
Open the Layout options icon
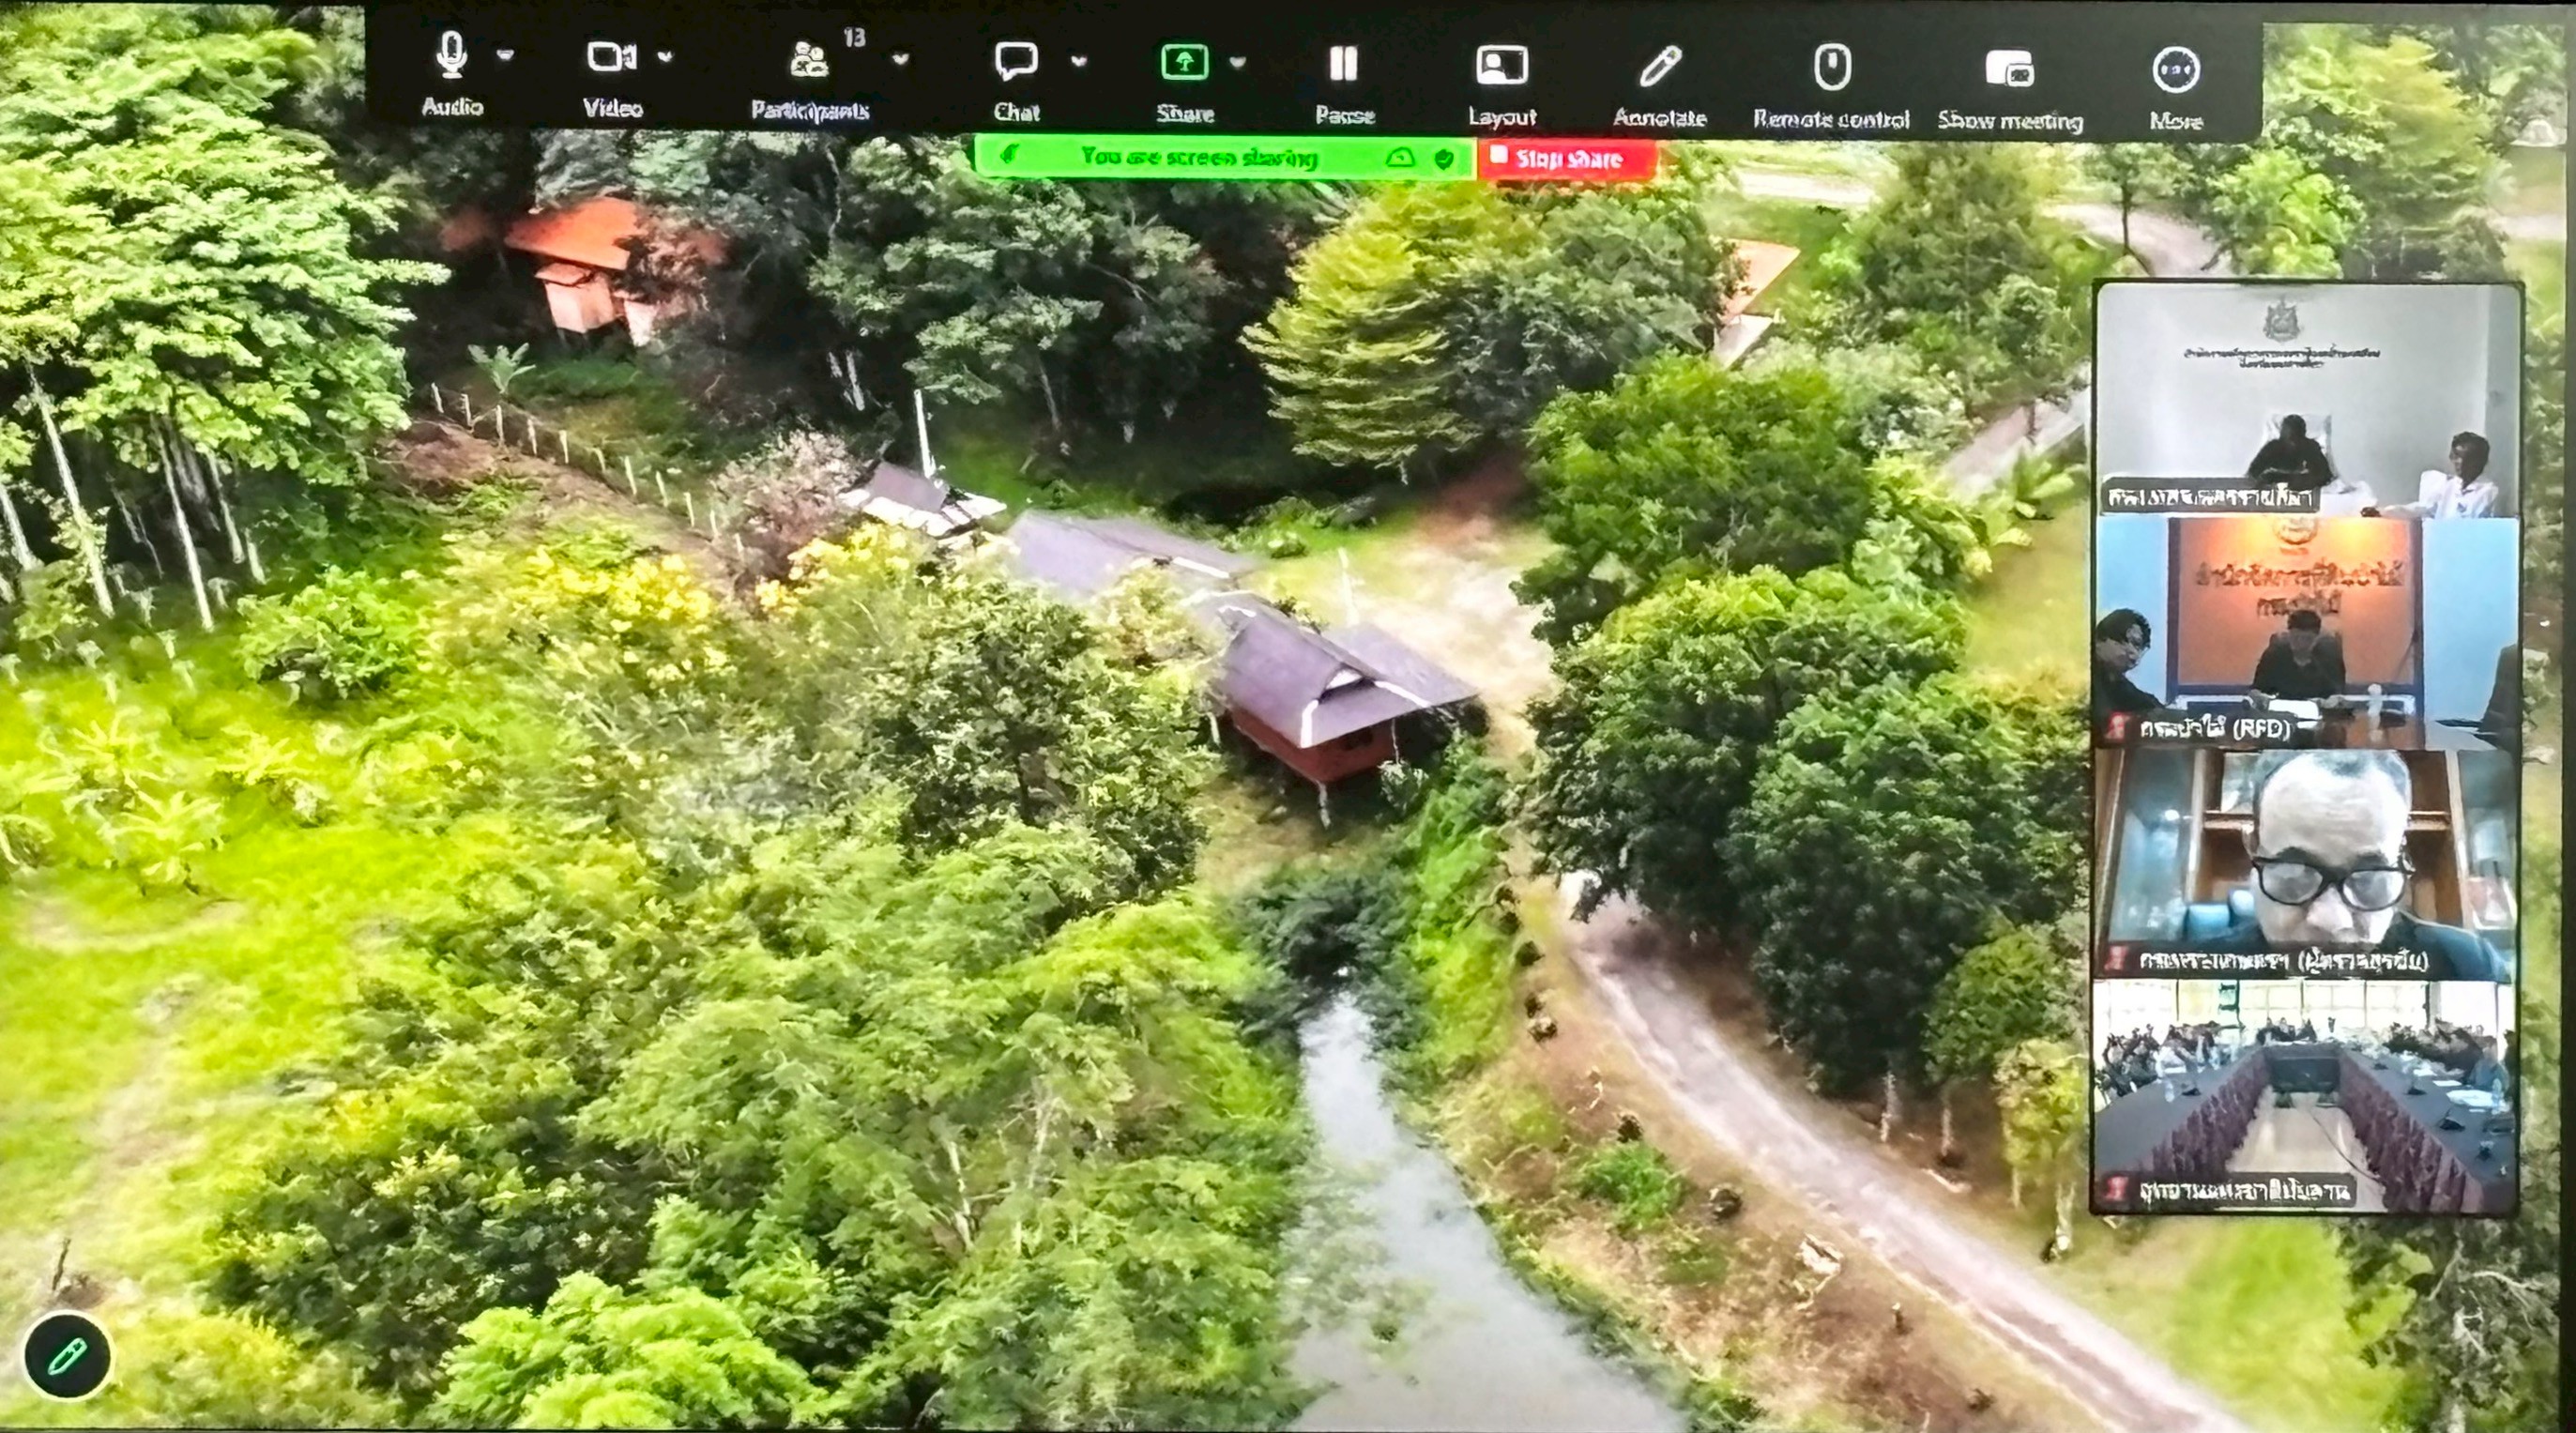click(x=1501, y=66)
